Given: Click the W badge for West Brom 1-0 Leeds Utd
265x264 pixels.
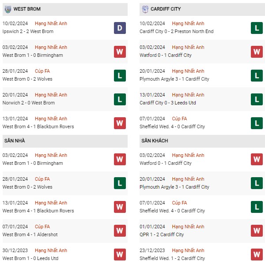Looking at the screenshot, I should click(x=120, y=254).
